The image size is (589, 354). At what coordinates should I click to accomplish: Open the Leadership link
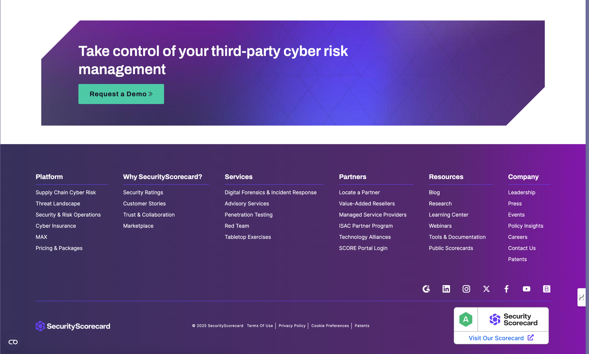coord(522,192)
